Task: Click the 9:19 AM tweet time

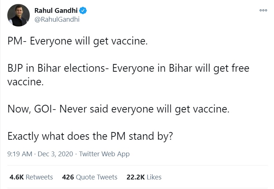Action: [20, 154]
